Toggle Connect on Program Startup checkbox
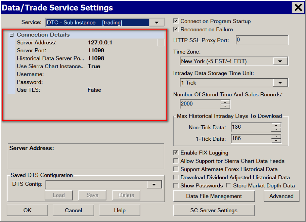Image resolution: width=306 pixels, height=222 pixels. [x=176, y=21]
